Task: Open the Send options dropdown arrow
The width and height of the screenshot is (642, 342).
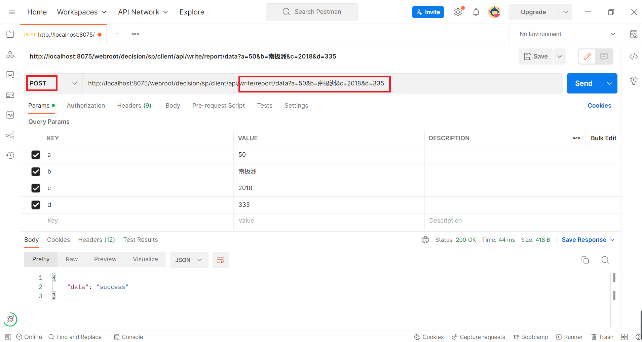Action: pos(609,83)
